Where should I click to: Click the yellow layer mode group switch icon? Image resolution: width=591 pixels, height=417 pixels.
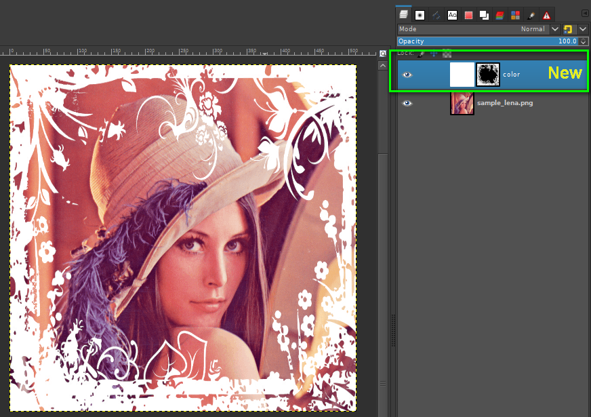tap(568, 29)
